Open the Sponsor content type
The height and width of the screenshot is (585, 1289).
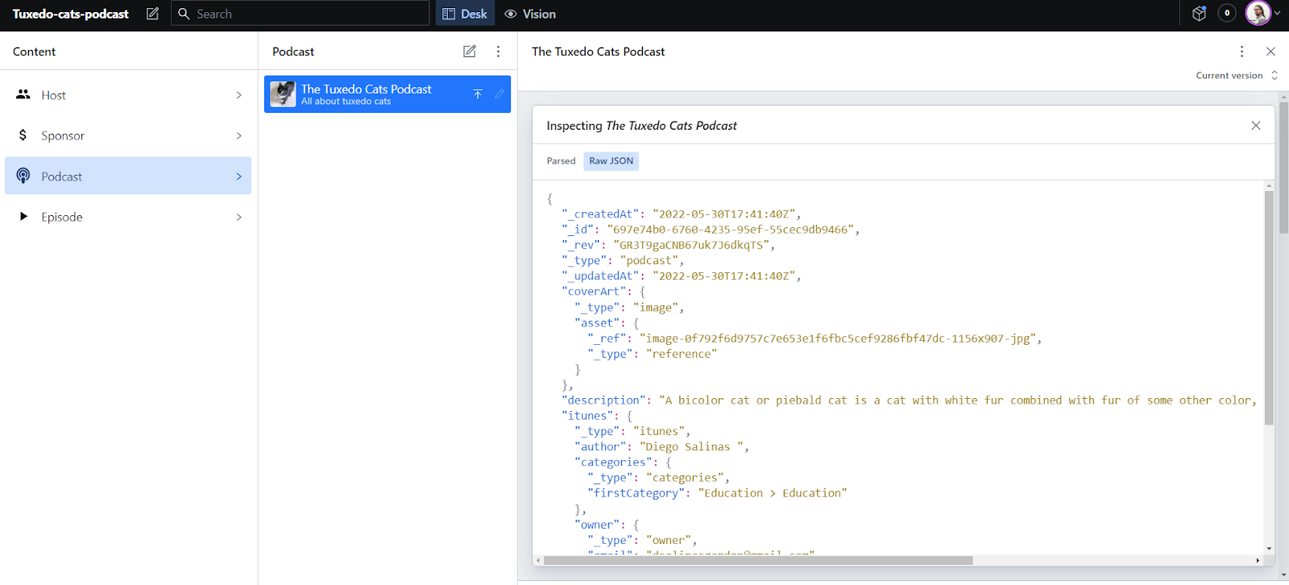tap(128, 135)
